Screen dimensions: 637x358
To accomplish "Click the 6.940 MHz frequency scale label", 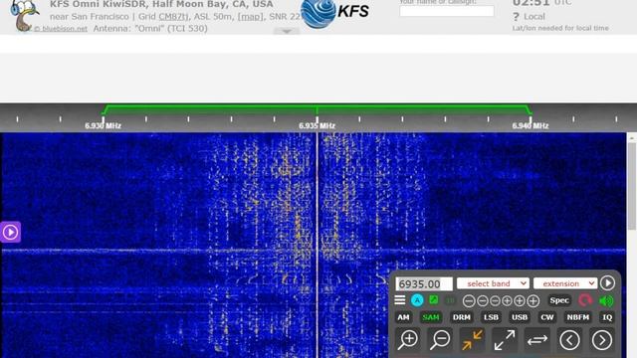I will tap(531, 126).
